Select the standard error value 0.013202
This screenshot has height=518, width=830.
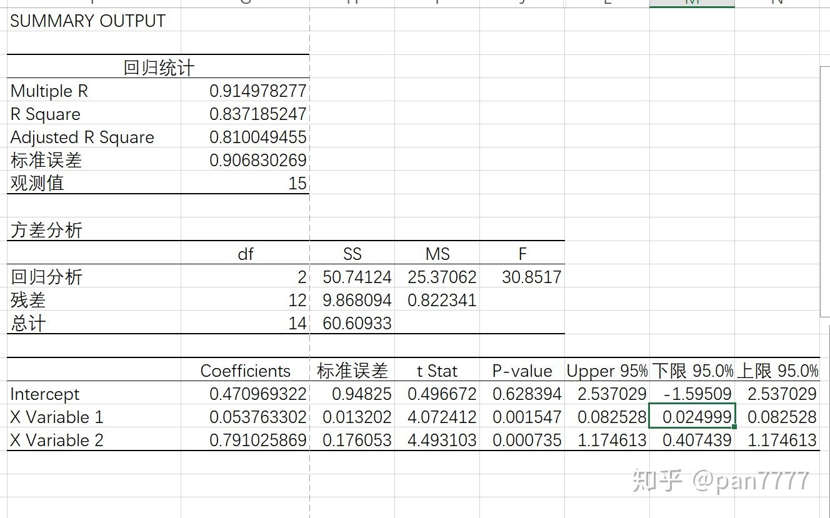pos(357,417)
